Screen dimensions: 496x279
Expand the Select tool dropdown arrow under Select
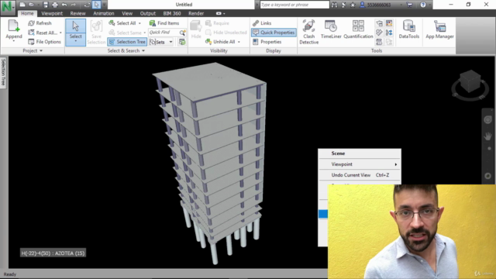pyautogui.click(x=76, y=42)
